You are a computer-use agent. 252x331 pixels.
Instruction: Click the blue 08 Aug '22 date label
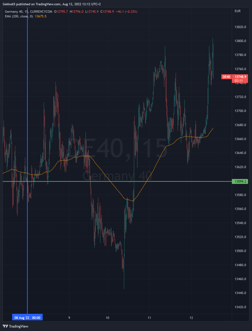pyautogui.click(x=27, y=318)
